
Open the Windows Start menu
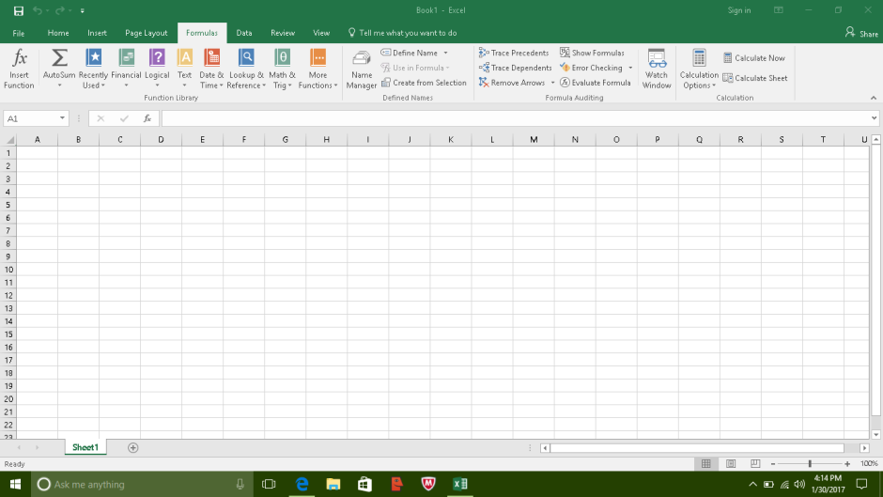15,484
